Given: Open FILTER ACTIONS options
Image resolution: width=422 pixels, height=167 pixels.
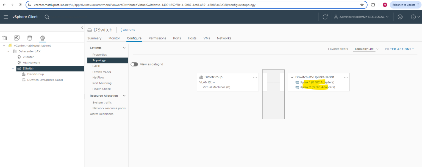Looking at the screenshot, I should 399,49.
